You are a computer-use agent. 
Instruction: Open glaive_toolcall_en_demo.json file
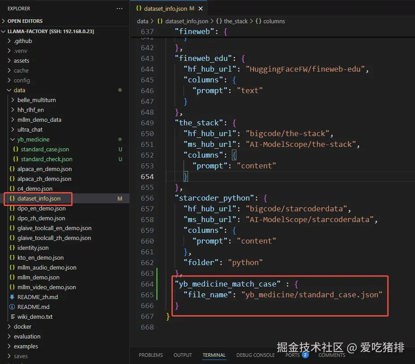coord(54,228)
